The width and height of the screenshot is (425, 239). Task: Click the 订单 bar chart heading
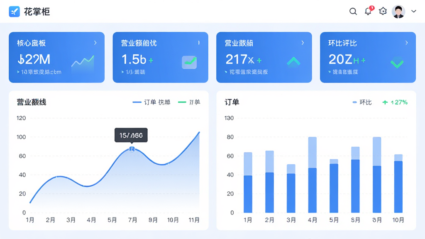[232, 102]
